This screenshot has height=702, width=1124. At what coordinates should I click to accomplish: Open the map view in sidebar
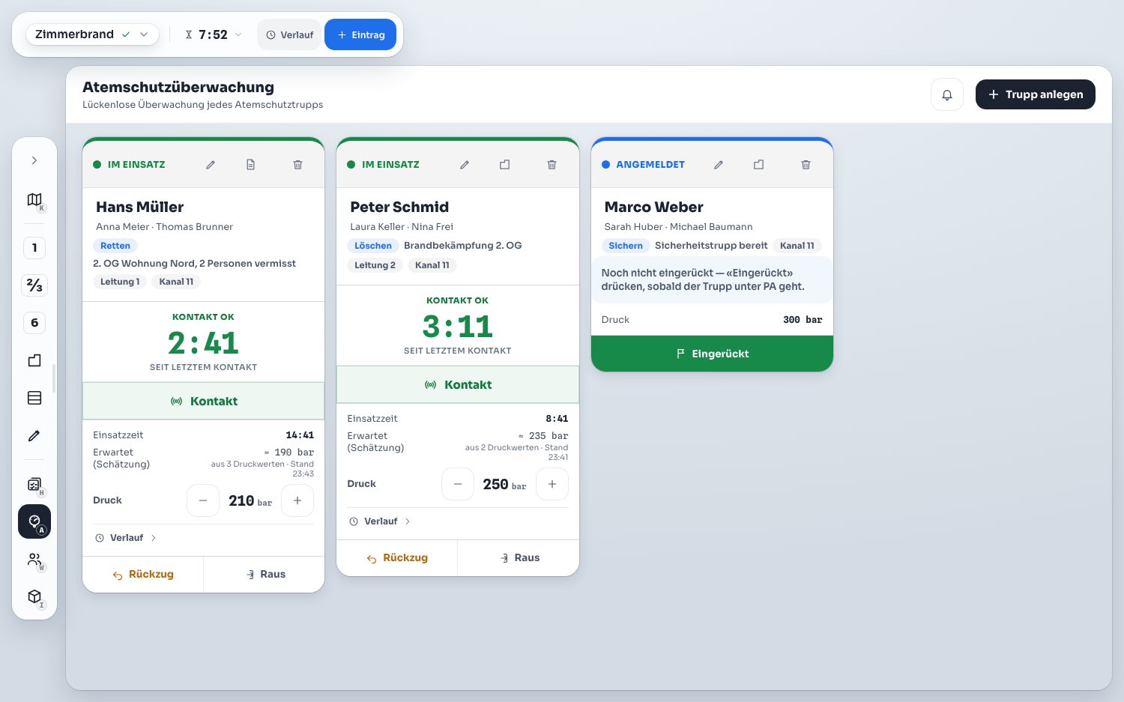click(34, 200)
